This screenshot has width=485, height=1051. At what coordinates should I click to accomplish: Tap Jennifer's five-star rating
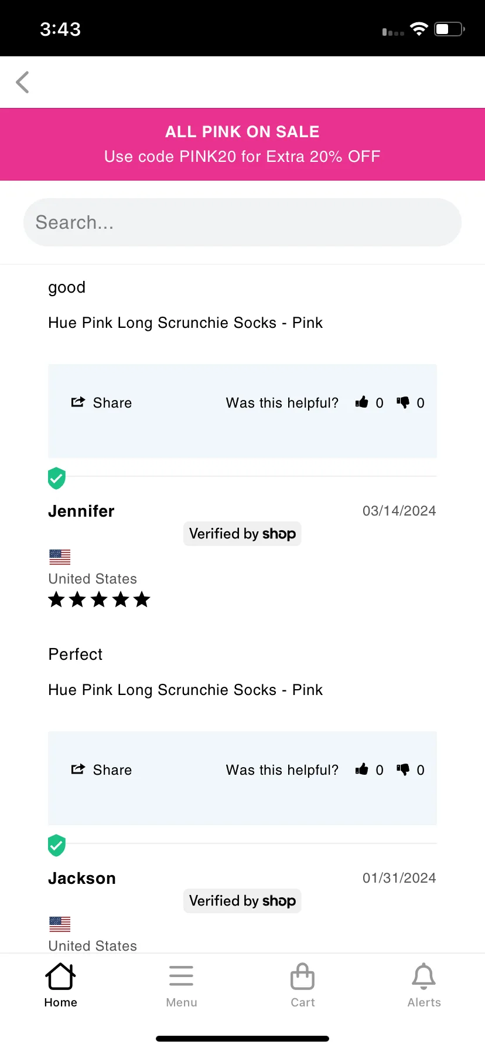tap(99, 599)
